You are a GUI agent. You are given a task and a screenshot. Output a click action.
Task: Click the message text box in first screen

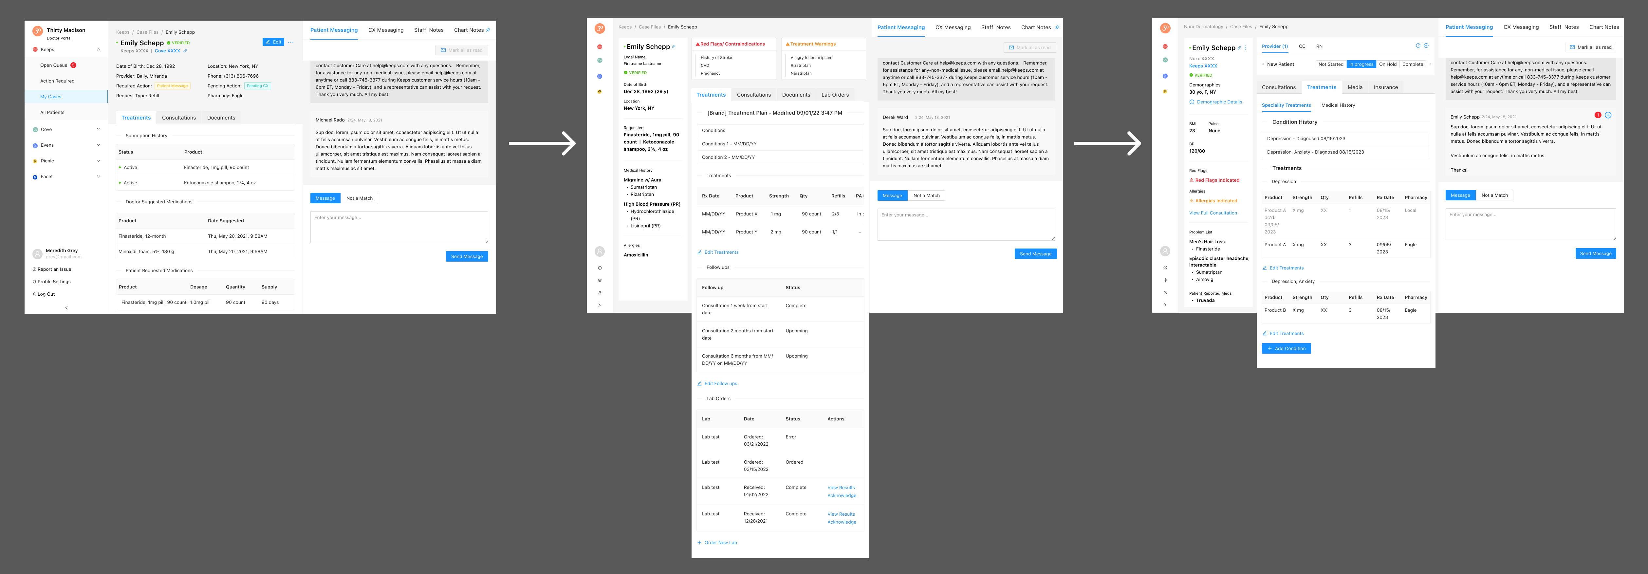tap(399, 227)
